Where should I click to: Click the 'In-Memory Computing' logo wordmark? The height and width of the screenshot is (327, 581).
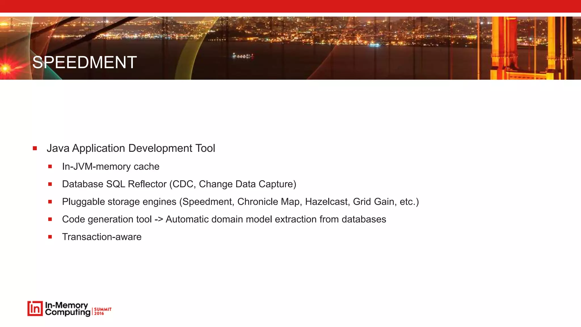(68, 309)
